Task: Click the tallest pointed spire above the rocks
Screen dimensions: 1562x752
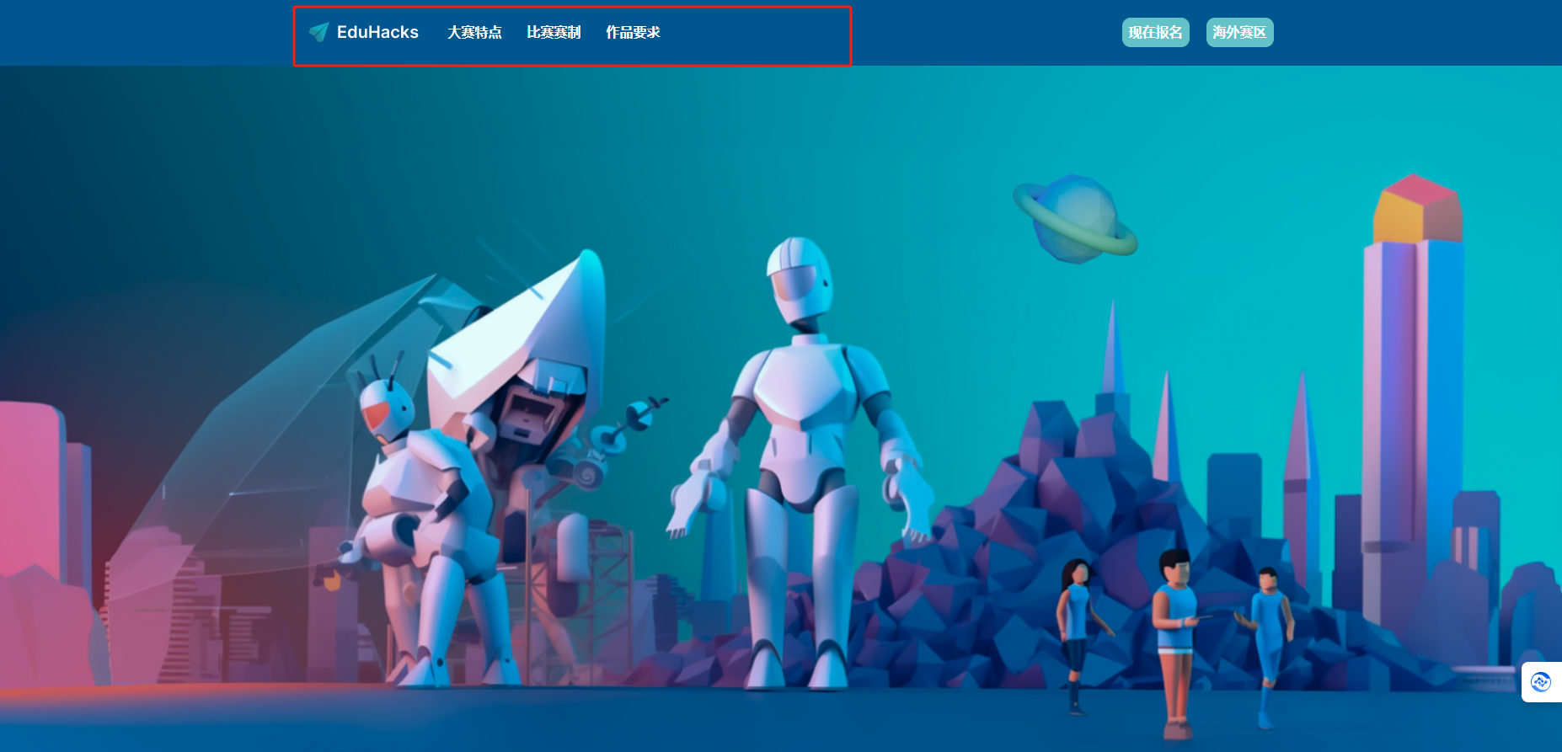Action: pos(1112,354)
